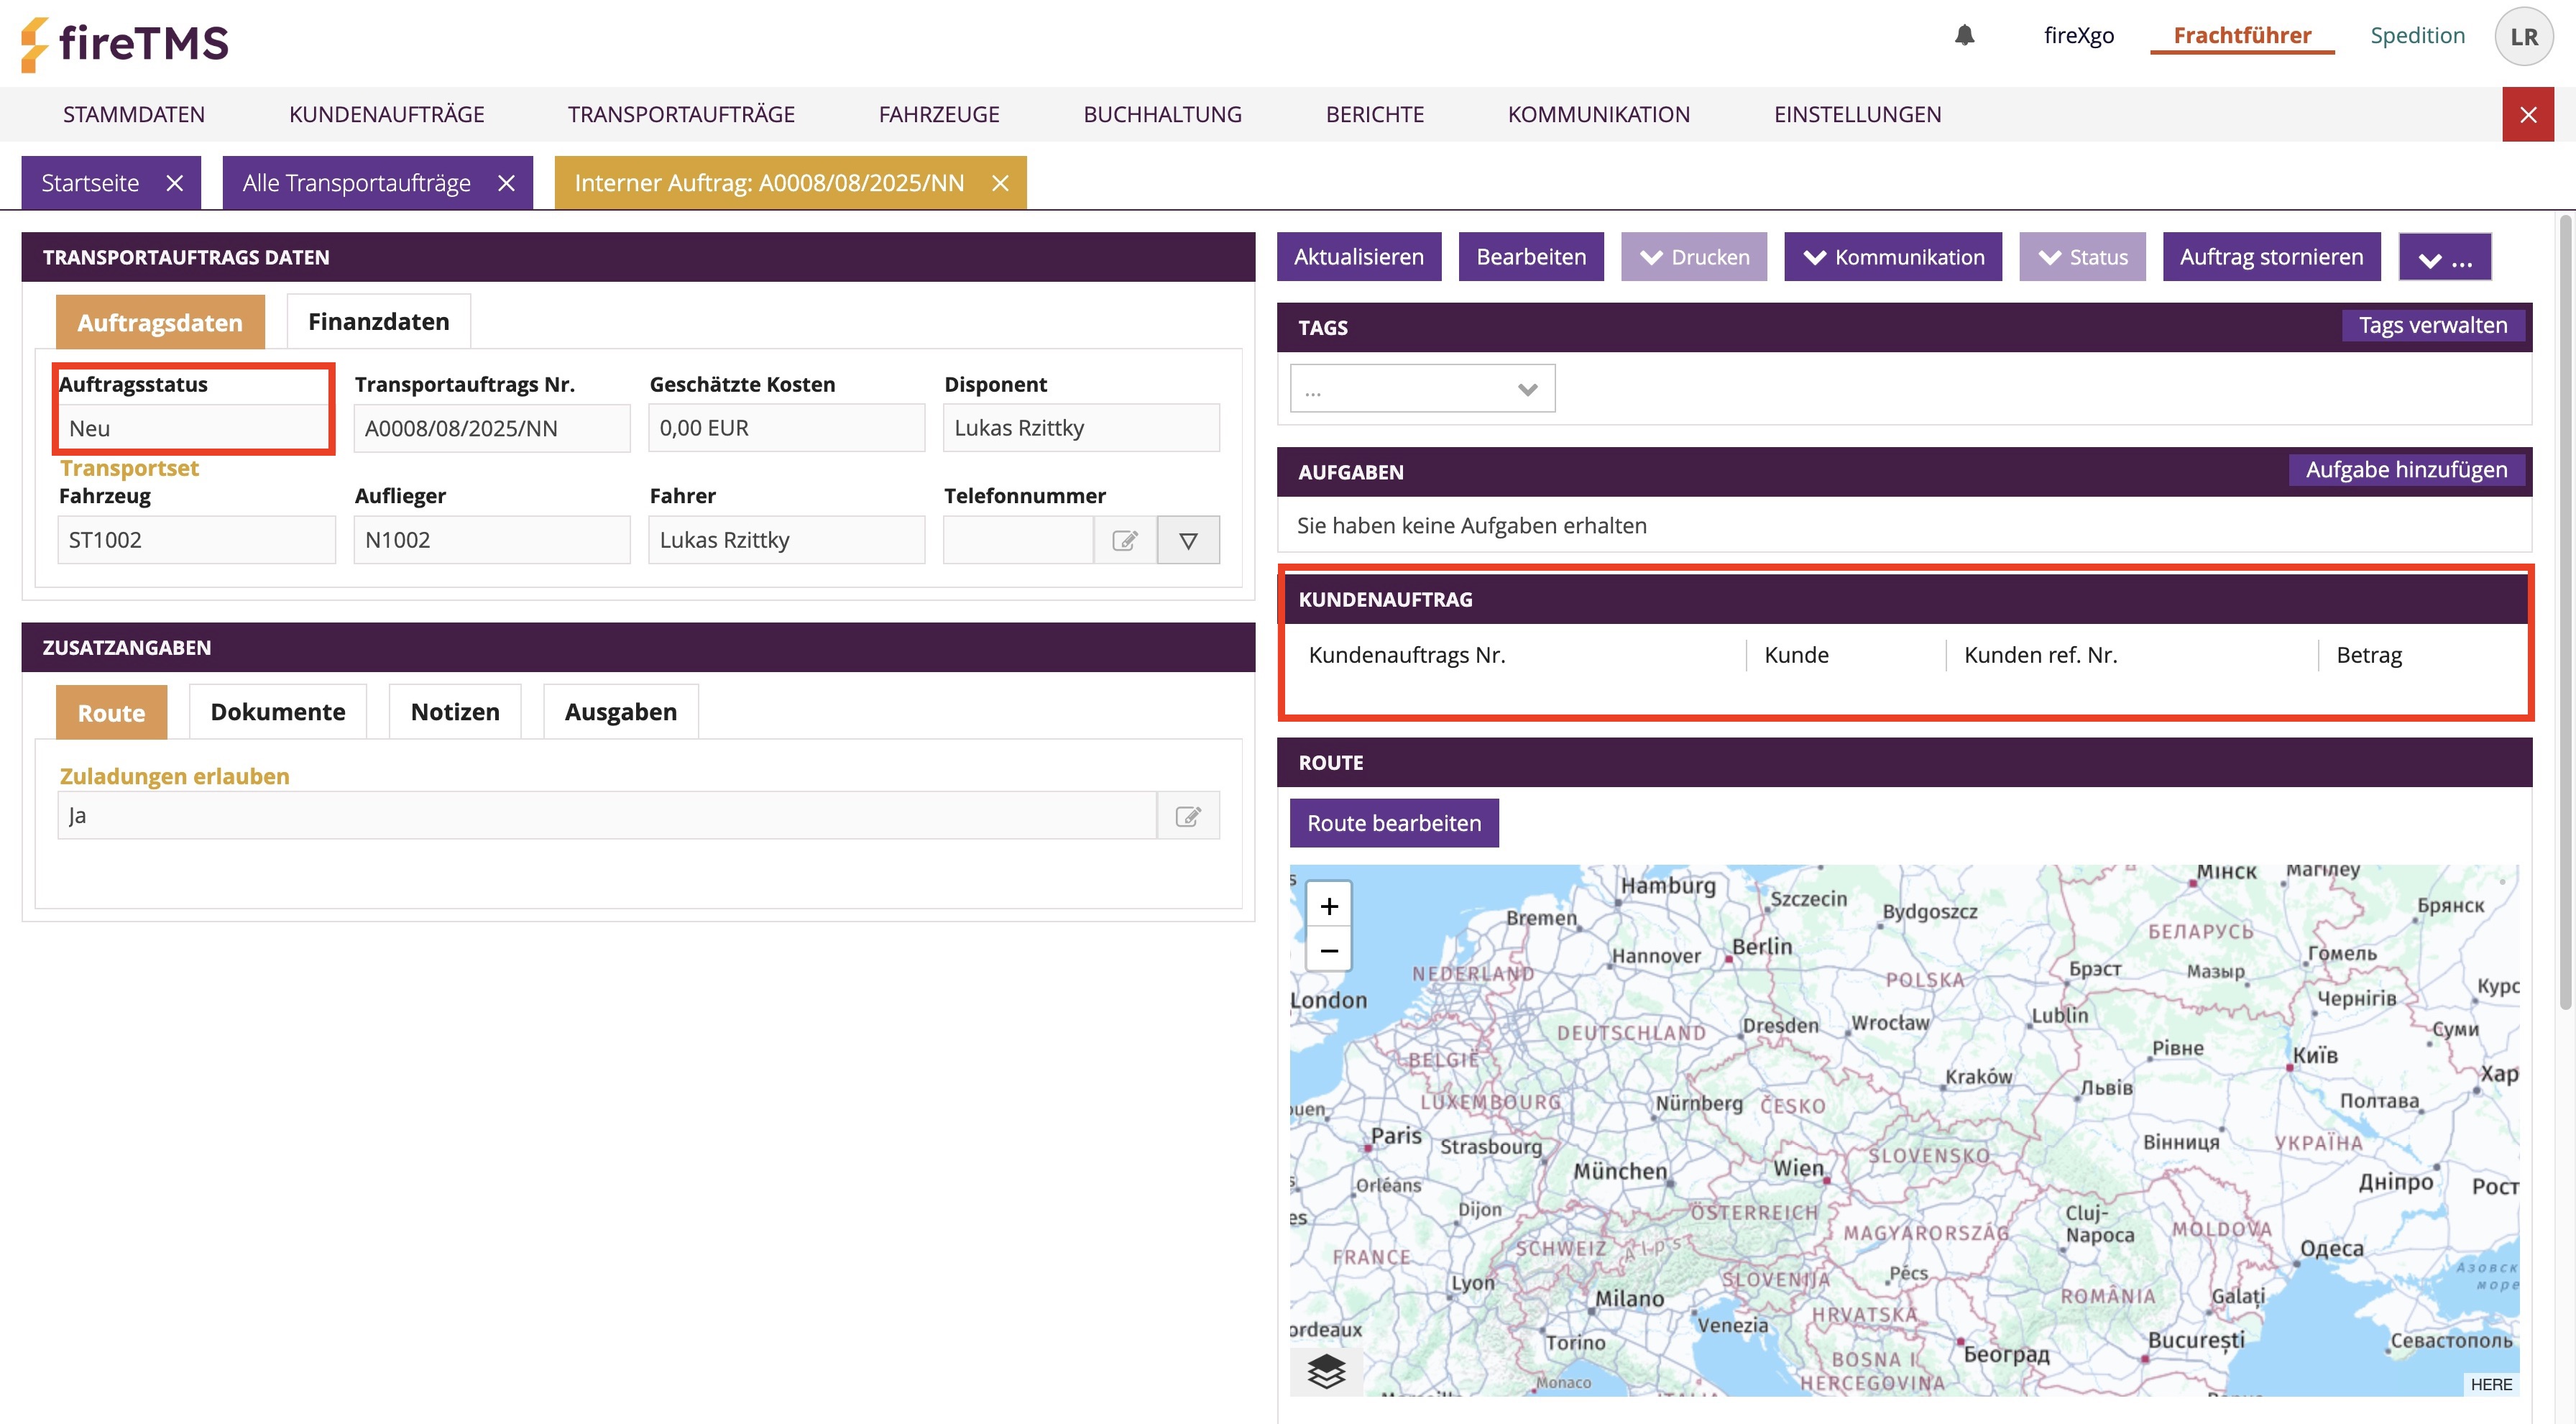Image resolution: width=2576 pixels, height=1424 pixels.
Task: Open the Tags selection combo box
Action: point(1422,389)
